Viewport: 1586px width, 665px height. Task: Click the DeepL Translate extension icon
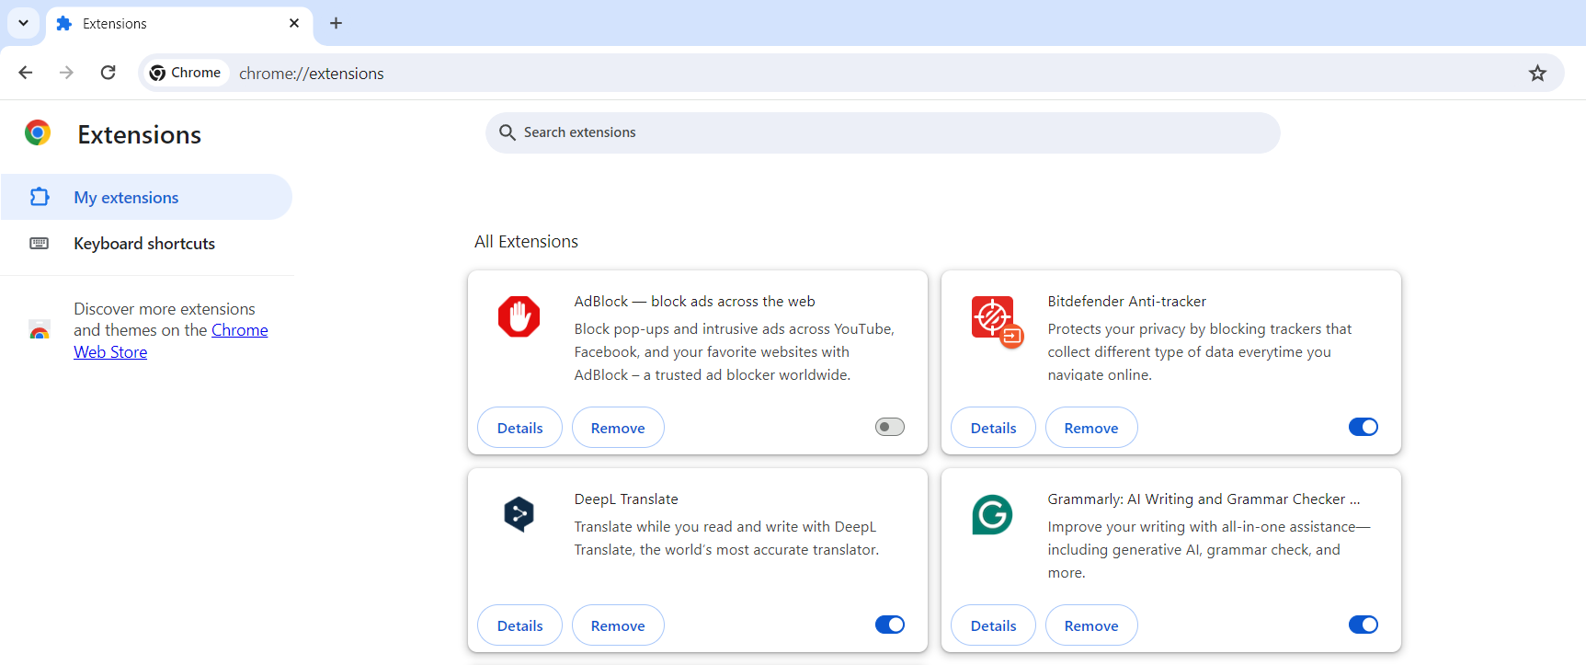(519, 514)
